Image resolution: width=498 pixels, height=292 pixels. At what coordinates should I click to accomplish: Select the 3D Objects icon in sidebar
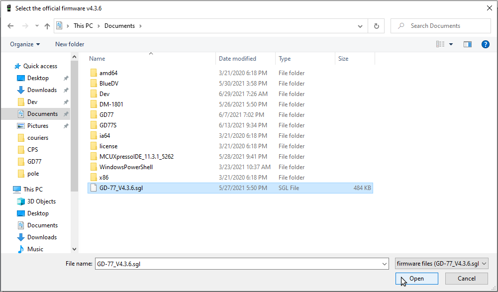point(21,201)
